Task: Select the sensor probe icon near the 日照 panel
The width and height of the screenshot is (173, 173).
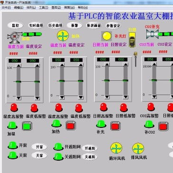Action: [135, 59]
